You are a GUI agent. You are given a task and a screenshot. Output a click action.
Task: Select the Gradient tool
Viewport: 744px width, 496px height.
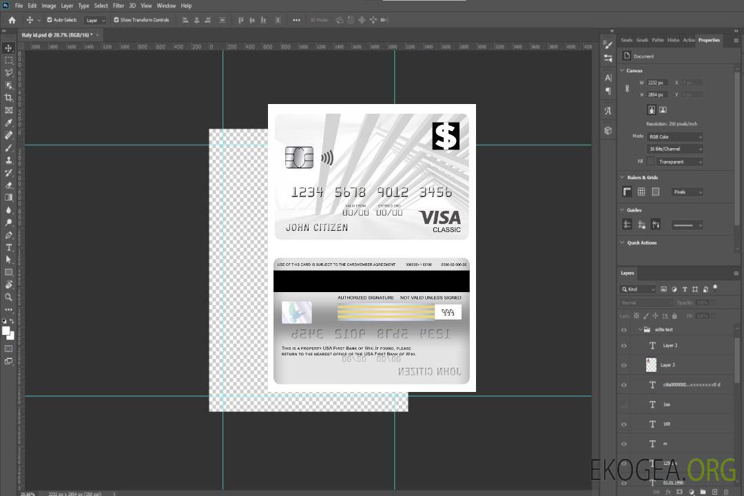tap(8, 198)
